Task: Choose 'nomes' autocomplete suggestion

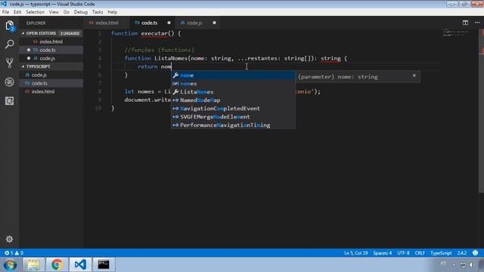Action: (234, 84)
